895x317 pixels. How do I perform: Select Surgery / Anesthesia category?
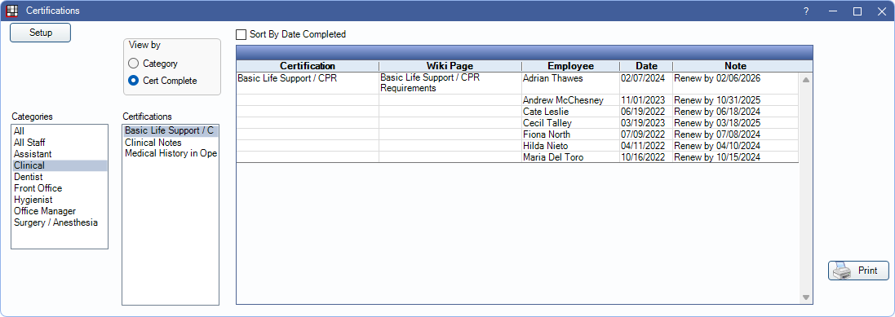(x=60, y=222)
